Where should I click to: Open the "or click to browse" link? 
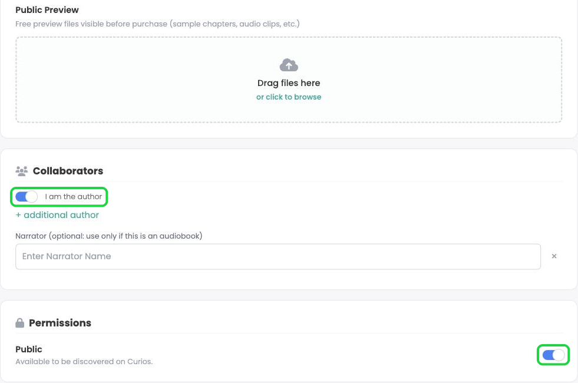pyautogui.click(x=289, y=97)
